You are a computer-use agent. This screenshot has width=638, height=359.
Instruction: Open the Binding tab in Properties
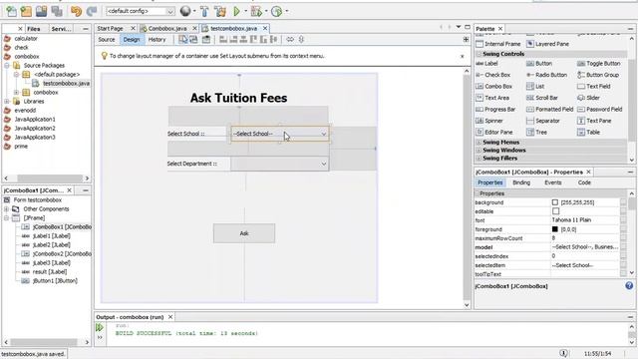coord(521,182)
